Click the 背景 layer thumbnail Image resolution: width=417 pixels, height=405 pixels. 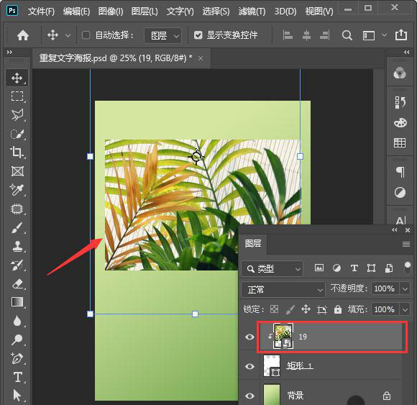coord(272,395)
